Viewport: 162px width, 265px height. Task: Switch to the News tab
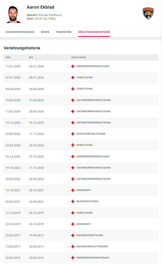pos(45,32)
